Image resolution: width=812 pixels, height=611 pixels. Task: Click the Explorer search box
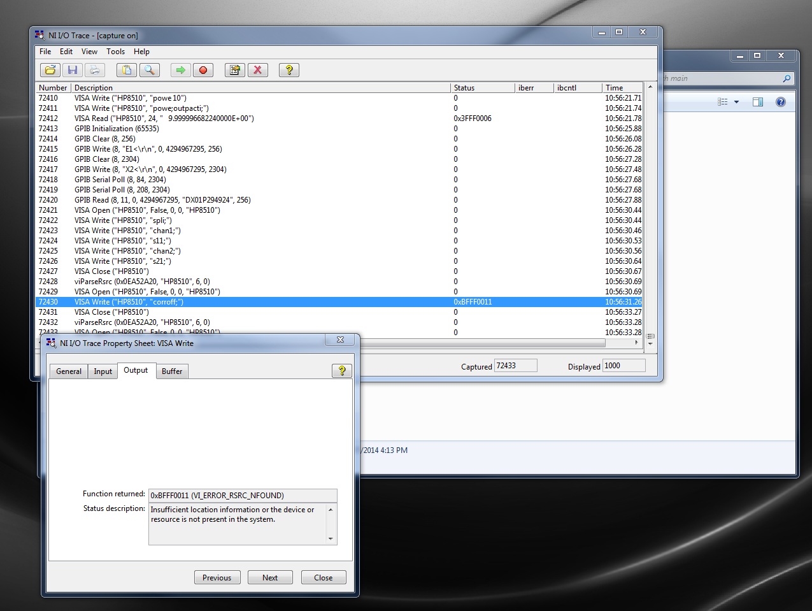pyautogui.click(x=728, y=78)
